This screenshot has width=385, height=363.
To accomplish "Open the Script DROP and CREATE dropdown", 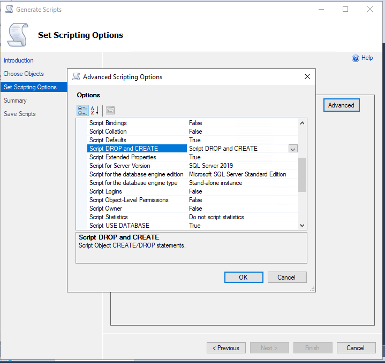I will click(293, 149).
